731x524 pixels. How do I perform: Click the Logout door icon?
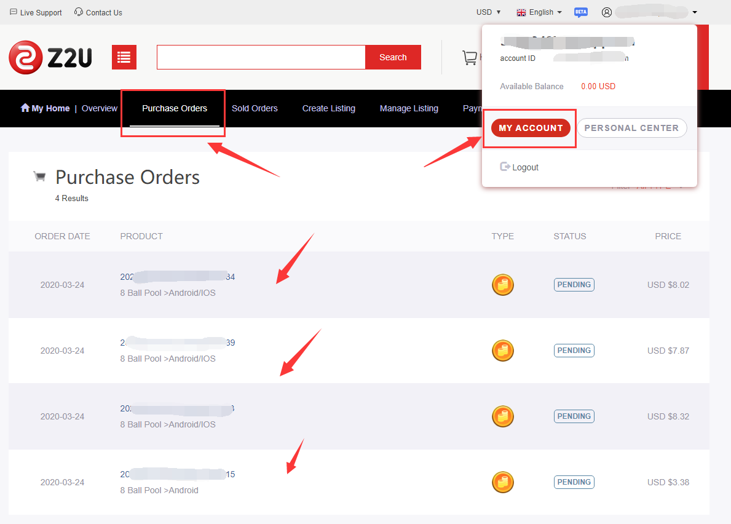coord(505,167)
